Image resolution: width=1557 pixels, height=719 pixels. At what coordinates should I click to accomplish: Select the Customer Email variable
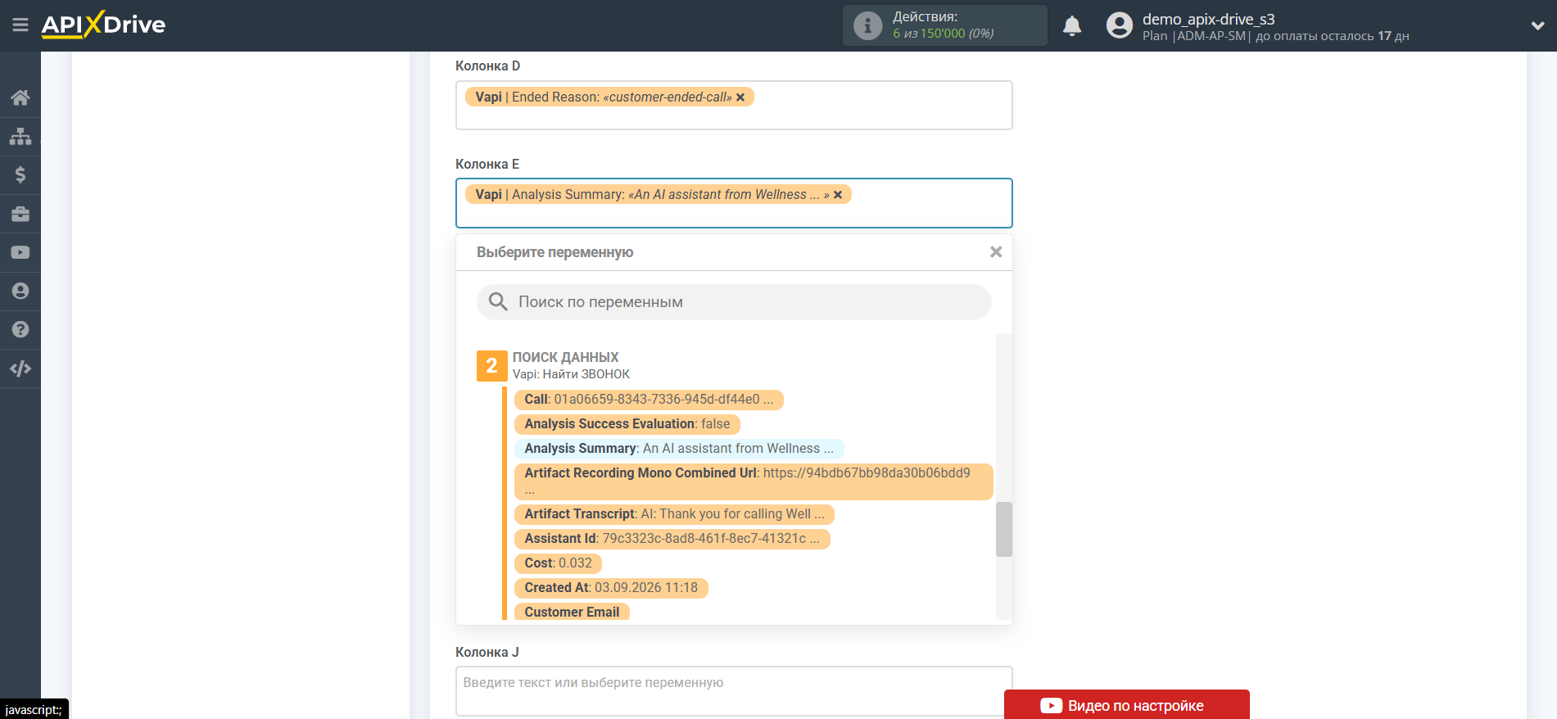[573, 612]
